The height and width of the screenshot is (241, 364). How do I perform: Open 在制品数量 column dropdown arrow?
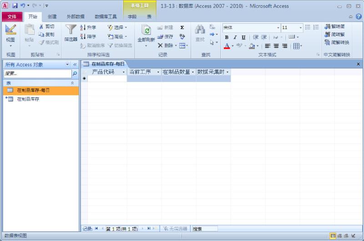click(x=193, y=72)
